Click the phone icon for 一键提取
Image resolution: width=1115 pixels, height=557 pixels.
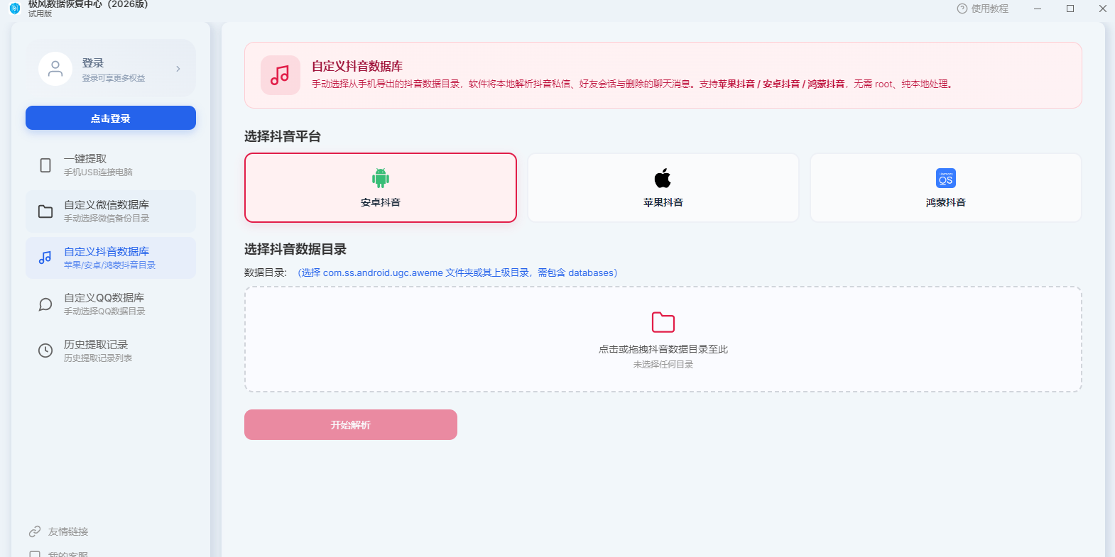pos(45,165)
